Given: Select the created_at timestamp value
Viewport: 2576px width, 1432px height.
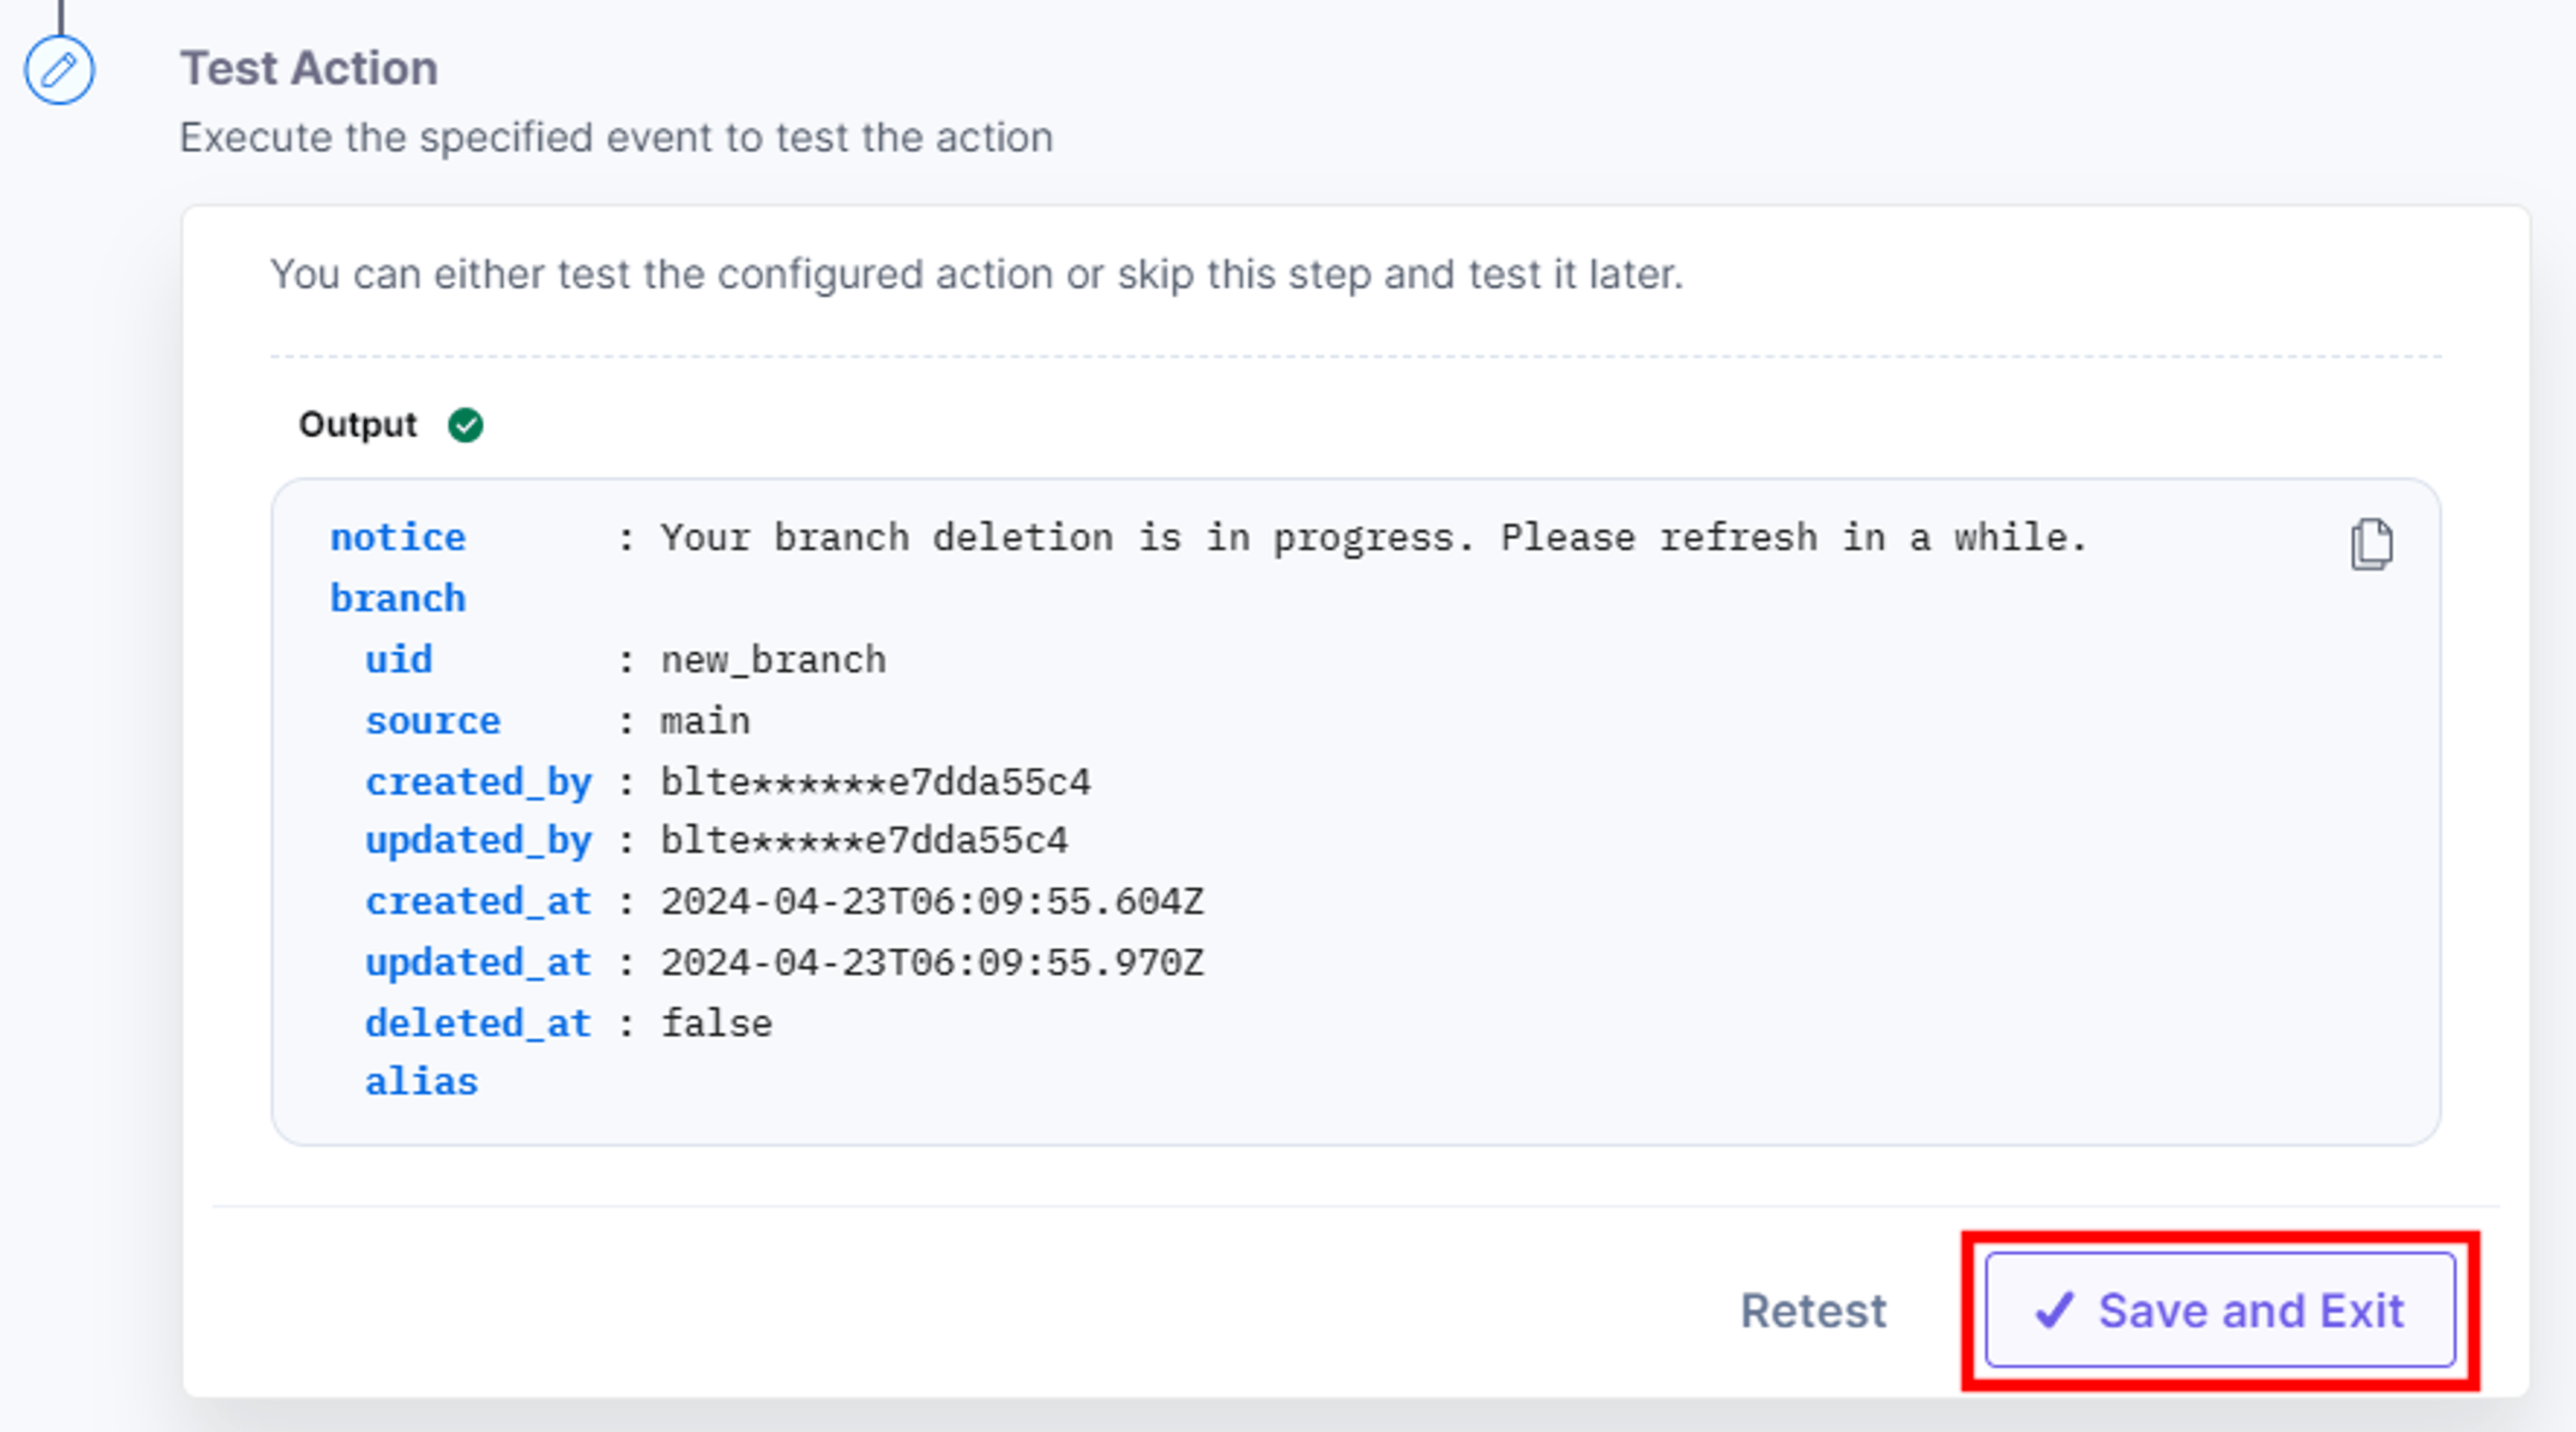Looking at the screenshot, I should pyautogui.click(x=932, y=902).
